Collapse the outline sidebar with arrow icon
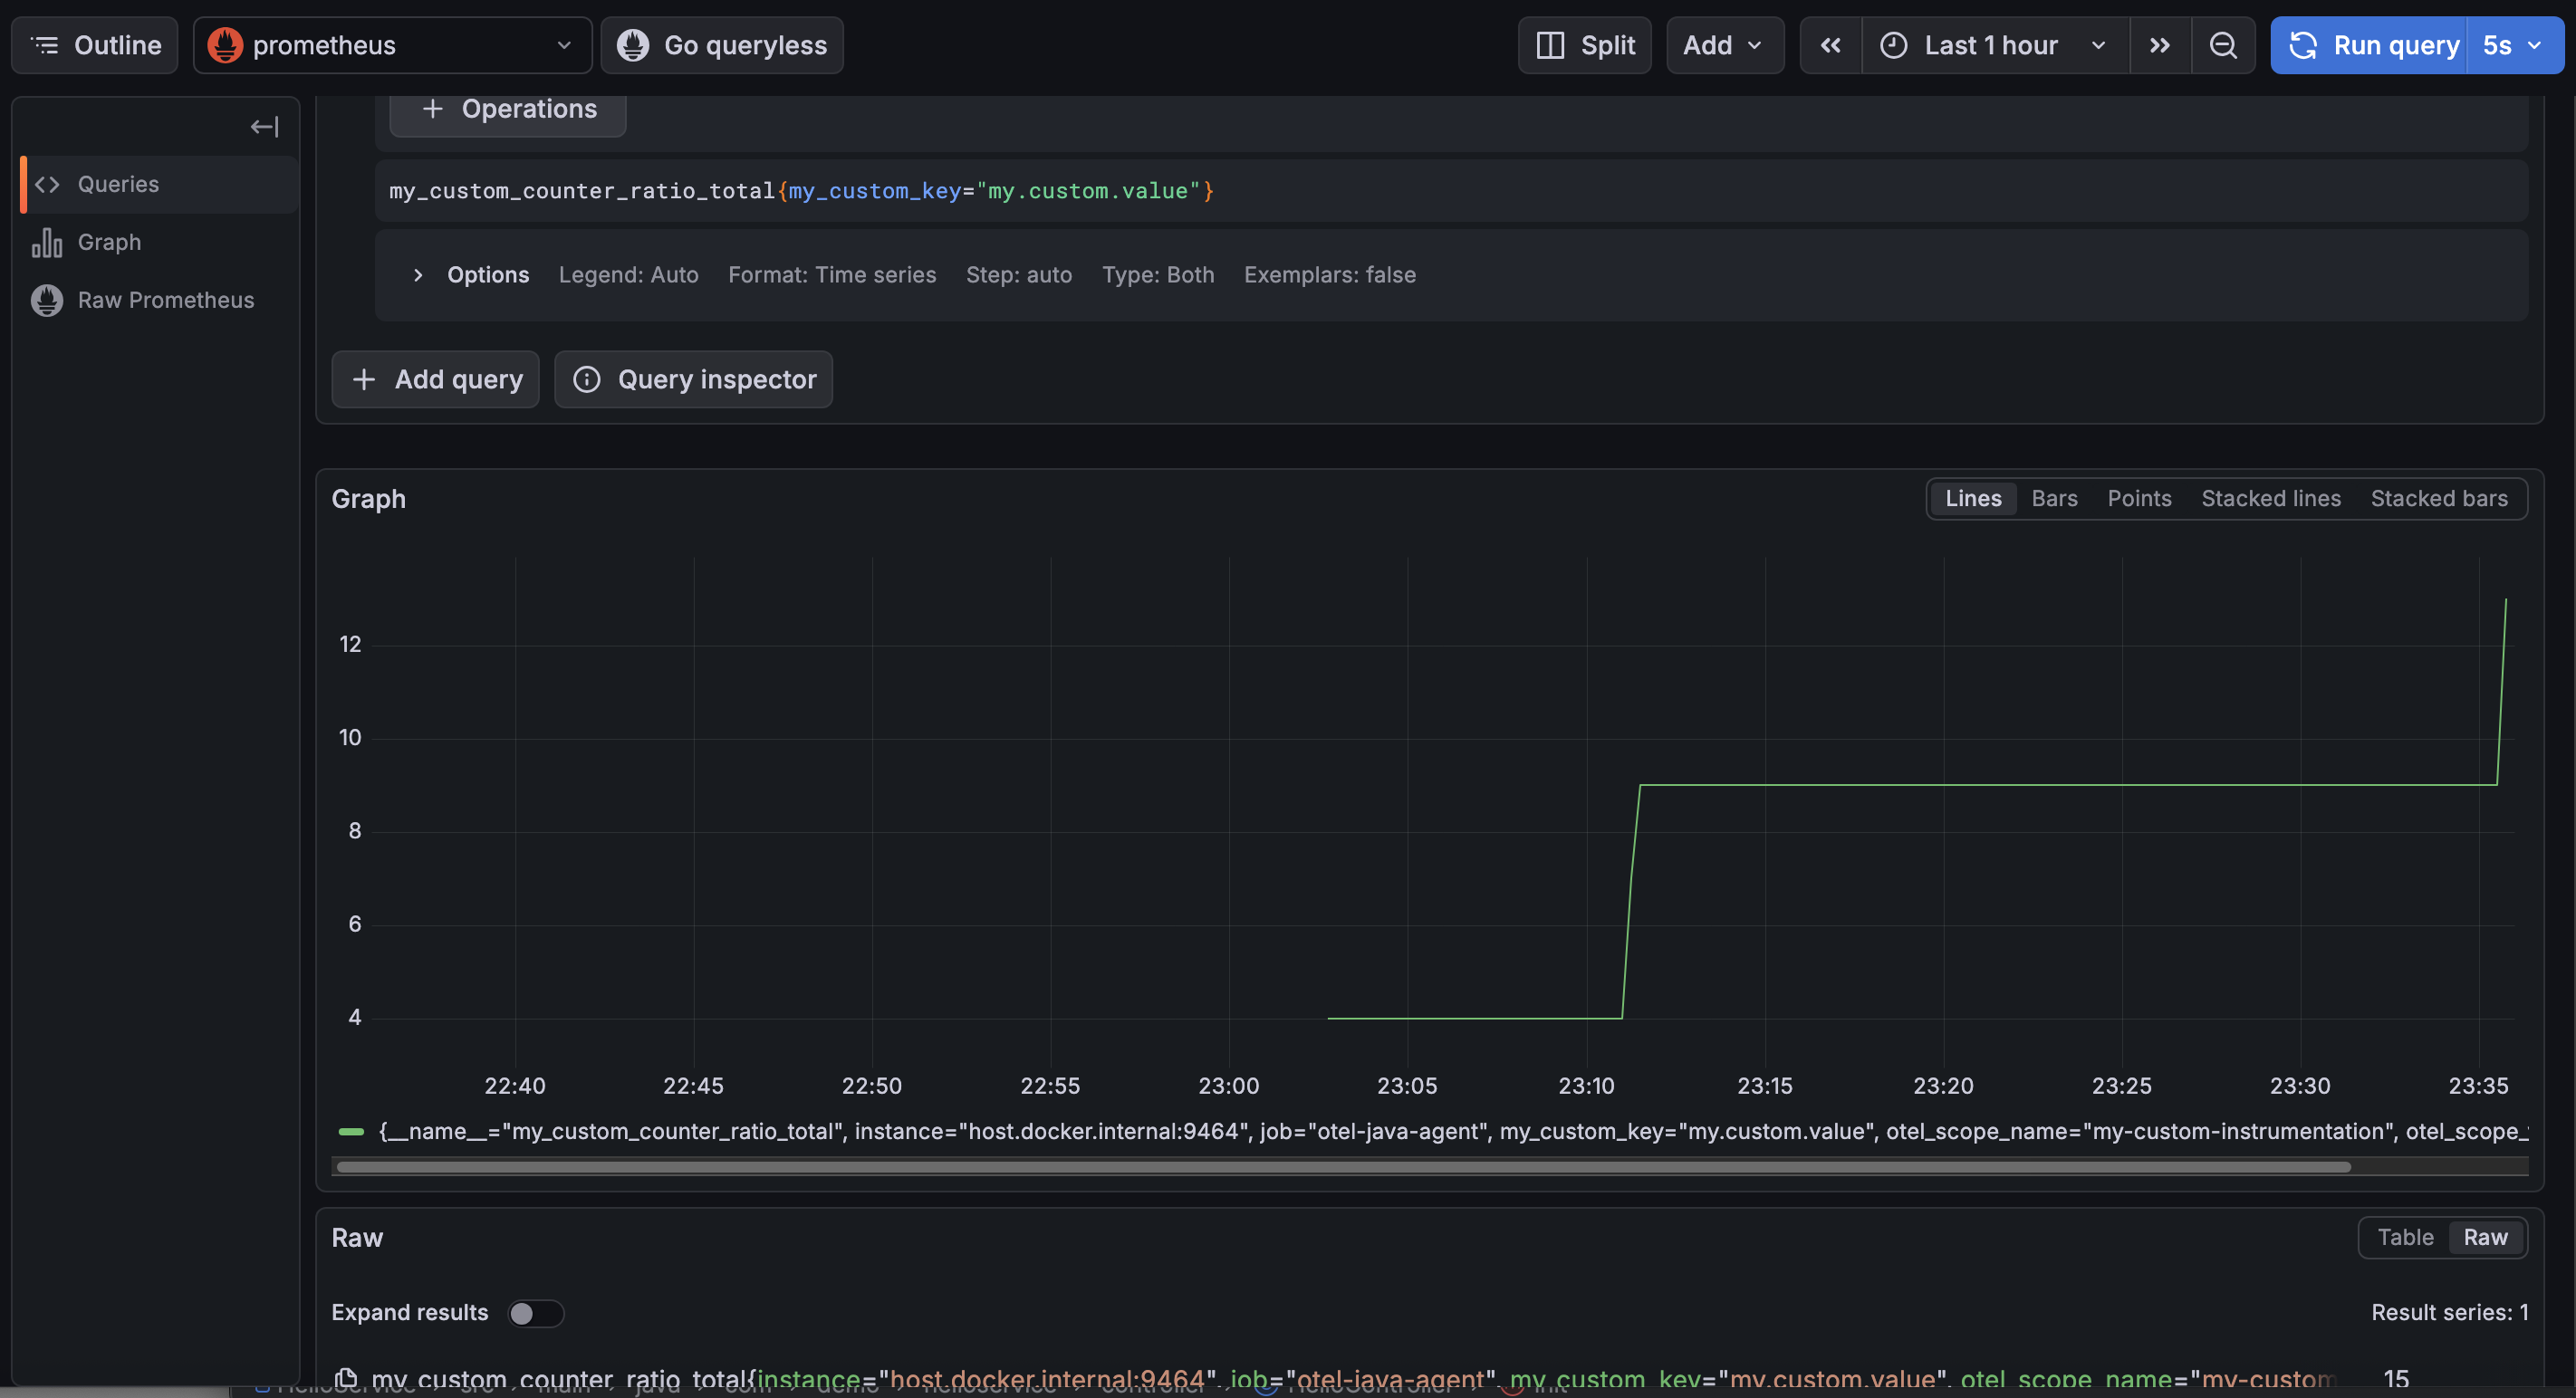This screenshot has width=2576, height=1398. tap(264, 127)
